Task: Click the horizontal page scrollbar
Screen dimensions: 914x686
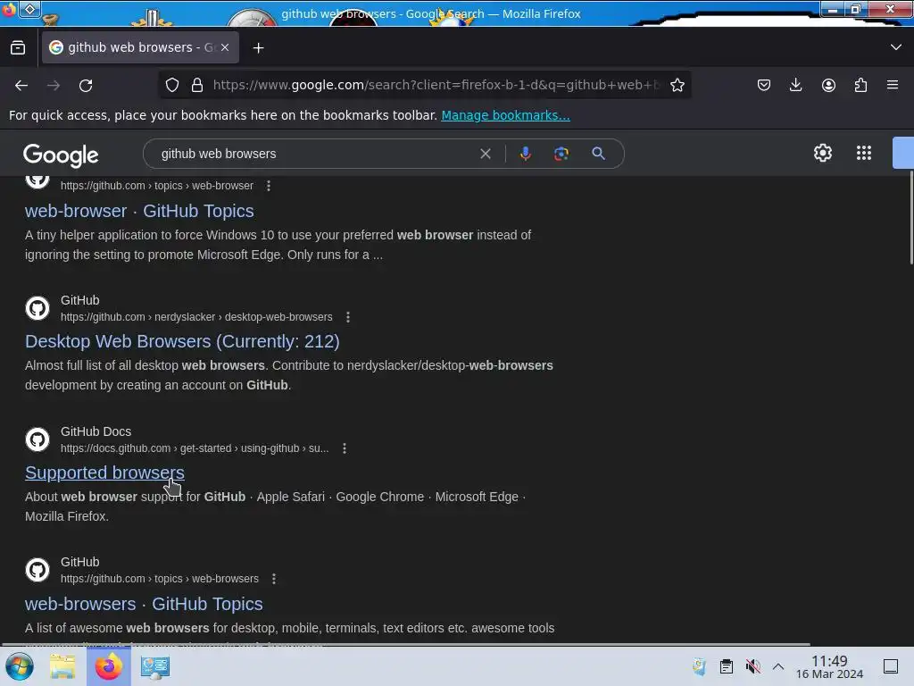Action: 405,644
